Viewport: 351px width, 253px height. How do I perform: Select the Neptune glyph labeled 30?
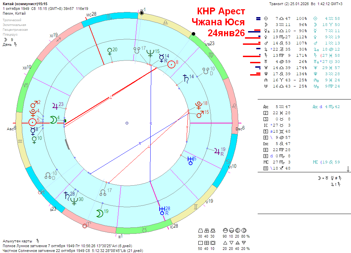[x=74, y=201]
